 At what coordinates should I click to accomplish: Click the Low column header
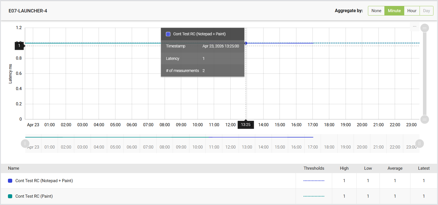(x=368, y=168)
